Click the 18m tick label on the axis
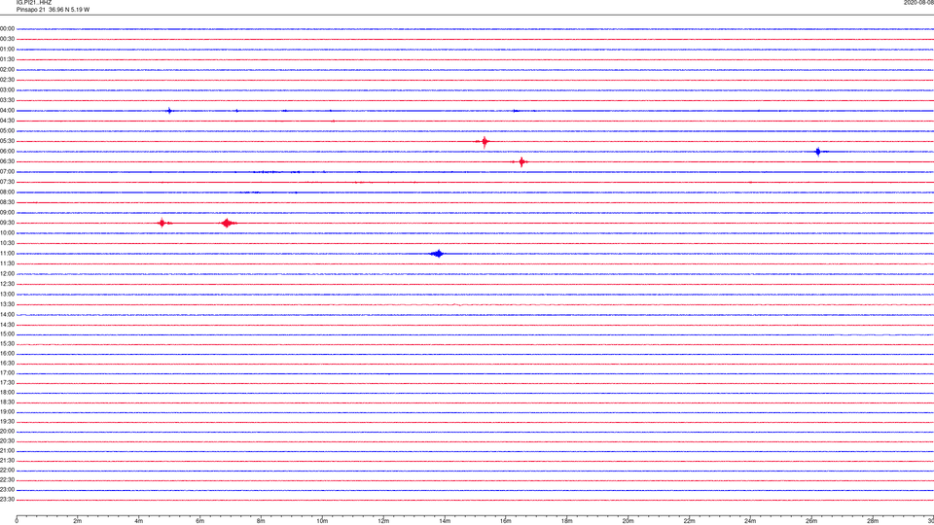934x525 pixels. (x=567, y=521)
